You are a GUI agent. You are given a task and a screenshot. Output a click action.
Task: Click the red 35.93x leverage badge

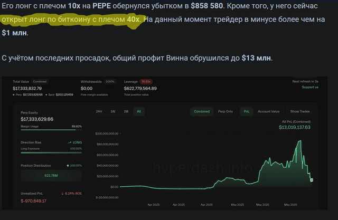(145, 82)
